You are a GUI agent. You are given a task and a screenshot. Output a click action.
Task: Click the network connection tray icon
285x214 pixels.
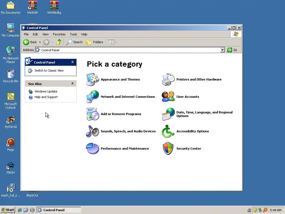(x=260, y=210)
